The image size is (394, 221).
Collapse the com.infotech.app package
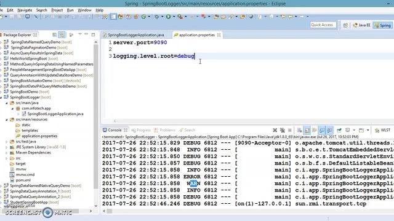click(12, 109)
